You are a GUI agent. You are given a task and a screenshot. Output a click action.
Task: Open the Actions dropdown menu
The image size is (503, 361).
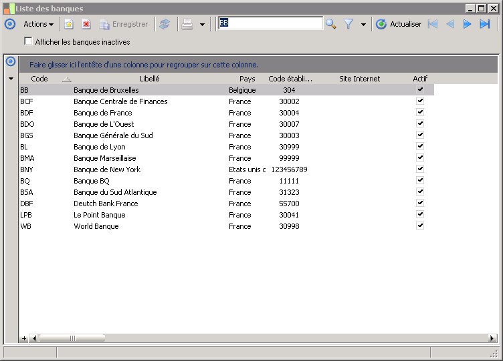click(38, 24)
